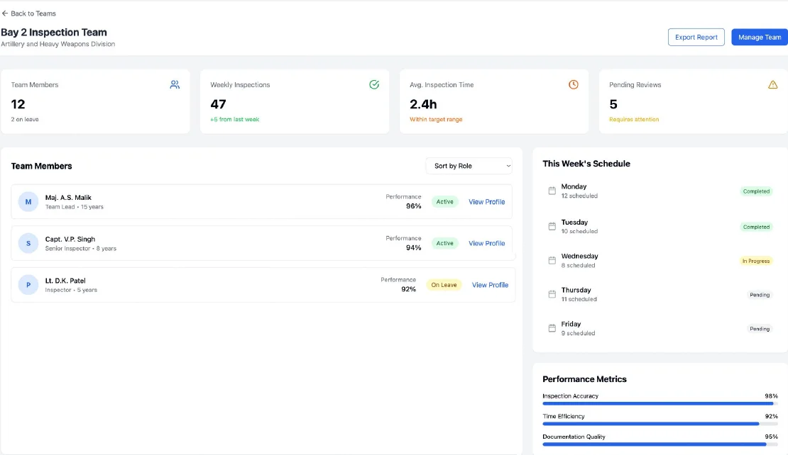Toggle the Active badge on Maj. A.S. Malik
The image size is (788, 455).
click(x=445, y=201)
